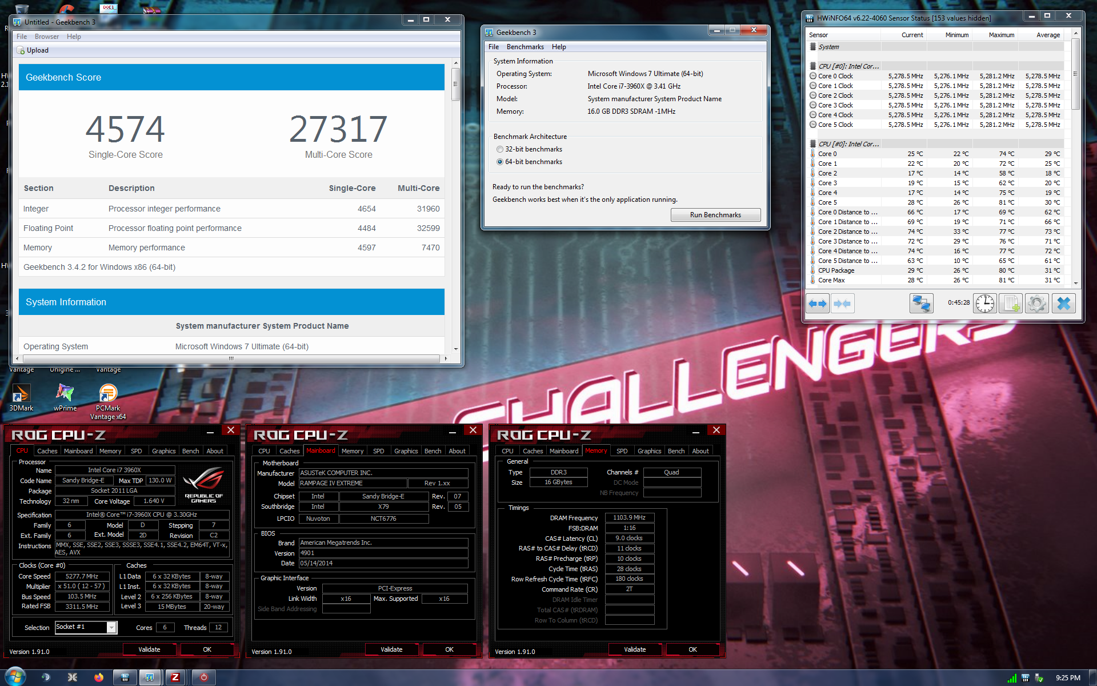Open Graphics tab in first CPU-Z window

click(x=163, y=451)
